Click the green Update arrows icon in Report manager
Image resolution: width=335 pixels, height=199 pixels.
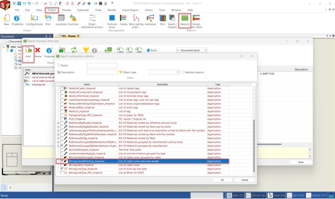[x=74, y=50]
